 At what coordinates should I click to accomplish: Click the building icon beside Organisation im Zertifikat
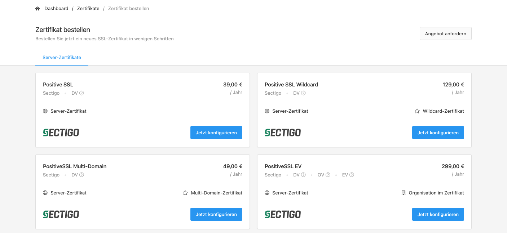(404, 193)
